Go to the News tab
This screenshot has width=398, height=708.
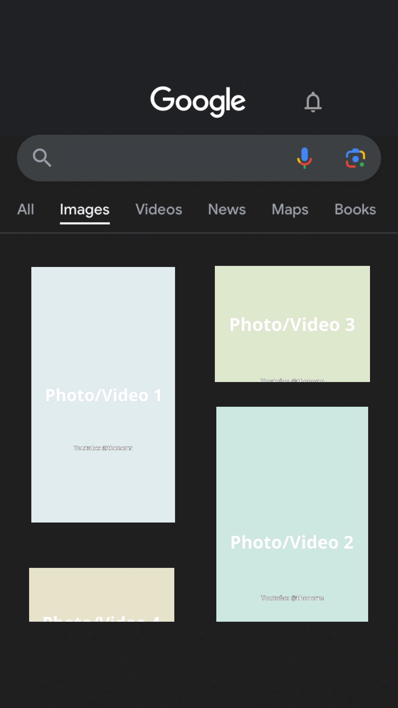[227, 209]
